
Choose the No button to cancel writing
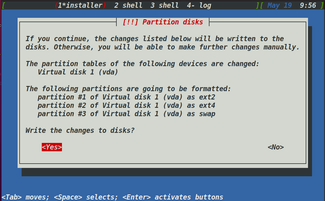(276, 147)
